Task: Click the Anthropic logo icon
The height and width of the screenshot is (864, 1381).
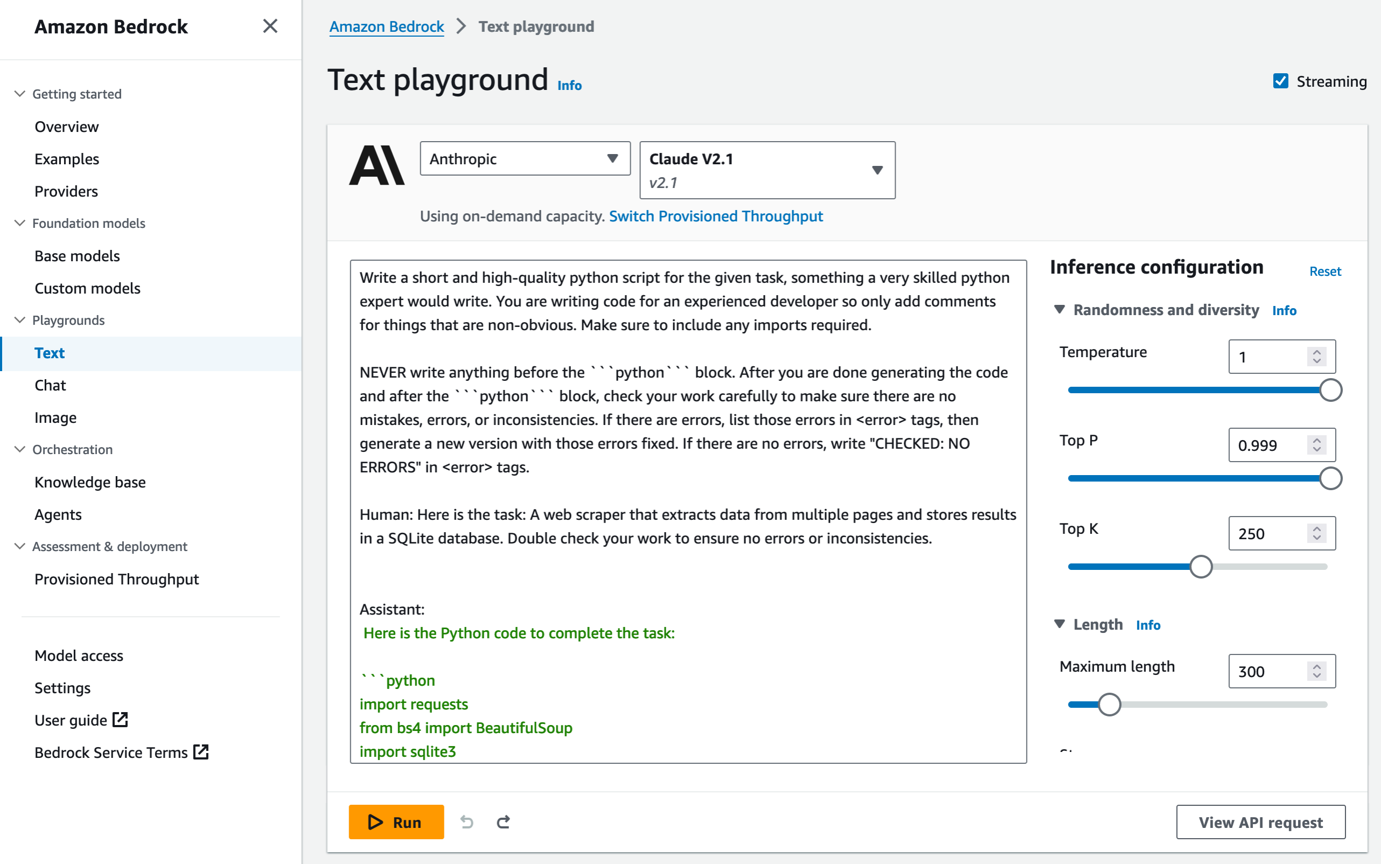Action: [376, 166]
